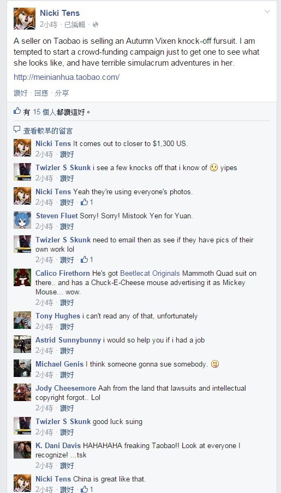This screenshot has width=281, height=493.
Task: Click thumbs-up count on "need to email" comment
Action: point(87,259)
